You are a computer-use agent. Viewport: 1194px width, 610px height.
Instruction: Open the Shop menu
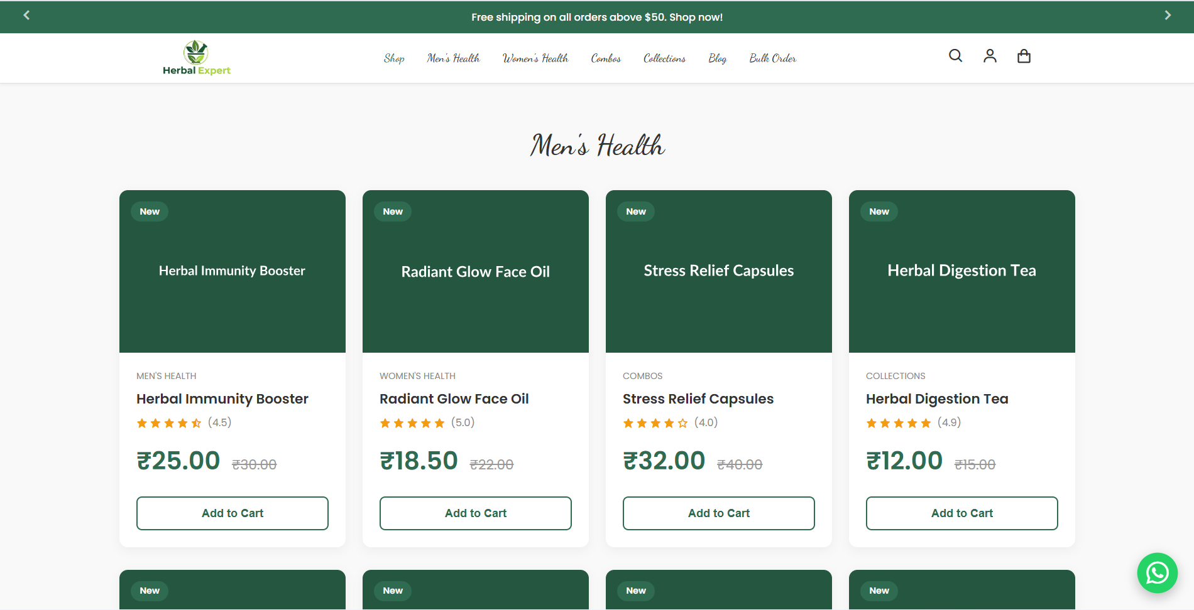tap(394, 58)
